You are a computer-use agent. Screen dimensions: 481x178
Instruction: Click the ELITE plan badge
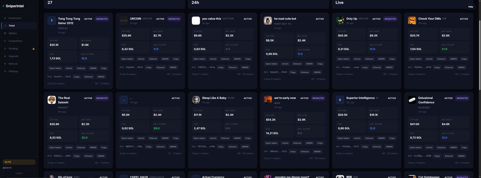tap(19, 162)
